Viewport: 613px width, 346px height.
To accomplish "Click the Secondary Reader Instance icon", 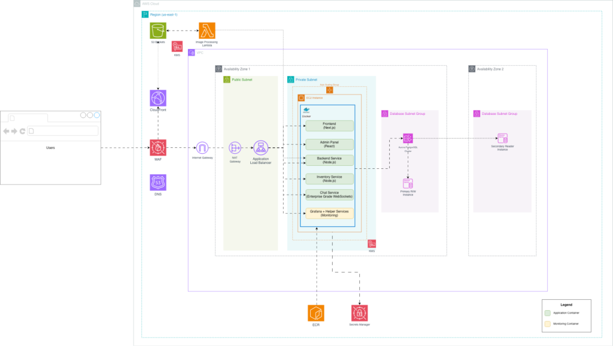I will [x=502, y=139].
